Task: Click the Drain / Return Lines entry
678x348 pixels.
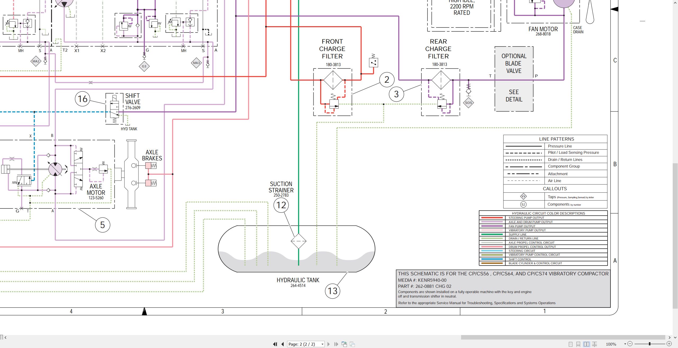Action: click(x=565, y=160)
